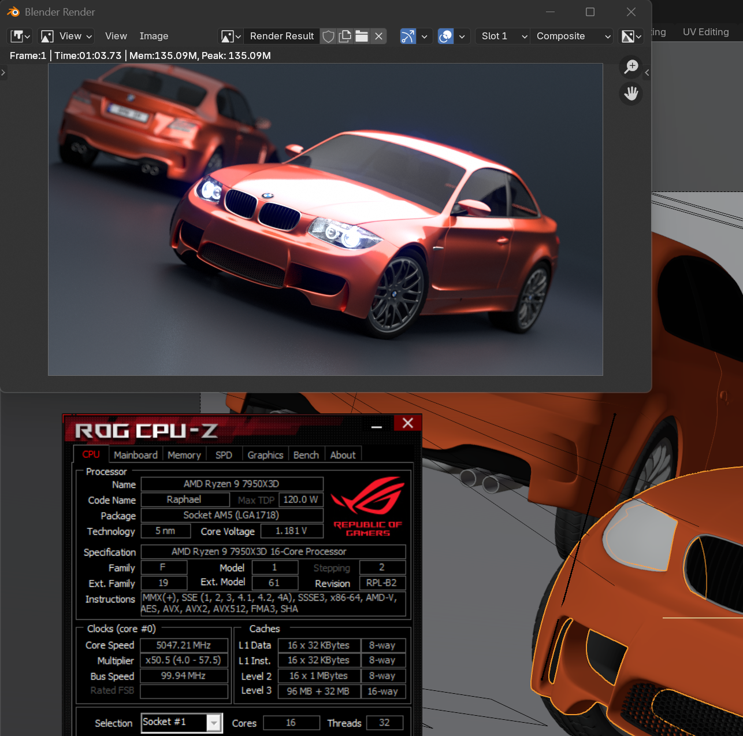Click the Cores count value 16
Screen dimensions: 743x736
(291, 723)
